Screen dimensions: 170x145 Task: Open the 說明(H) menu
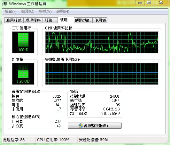tap(63, 12)
